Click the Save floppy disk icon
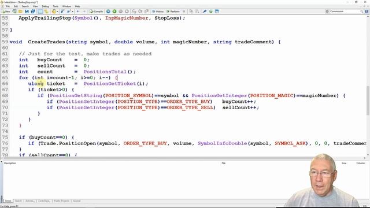Screen dimensions: 370x208 [27, 12]
